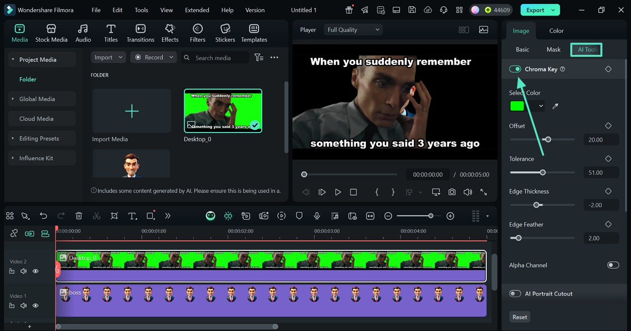This screenshot has width=631, height=331.
Task: Click the Tolerance slider handle
Action: [543, 172]
